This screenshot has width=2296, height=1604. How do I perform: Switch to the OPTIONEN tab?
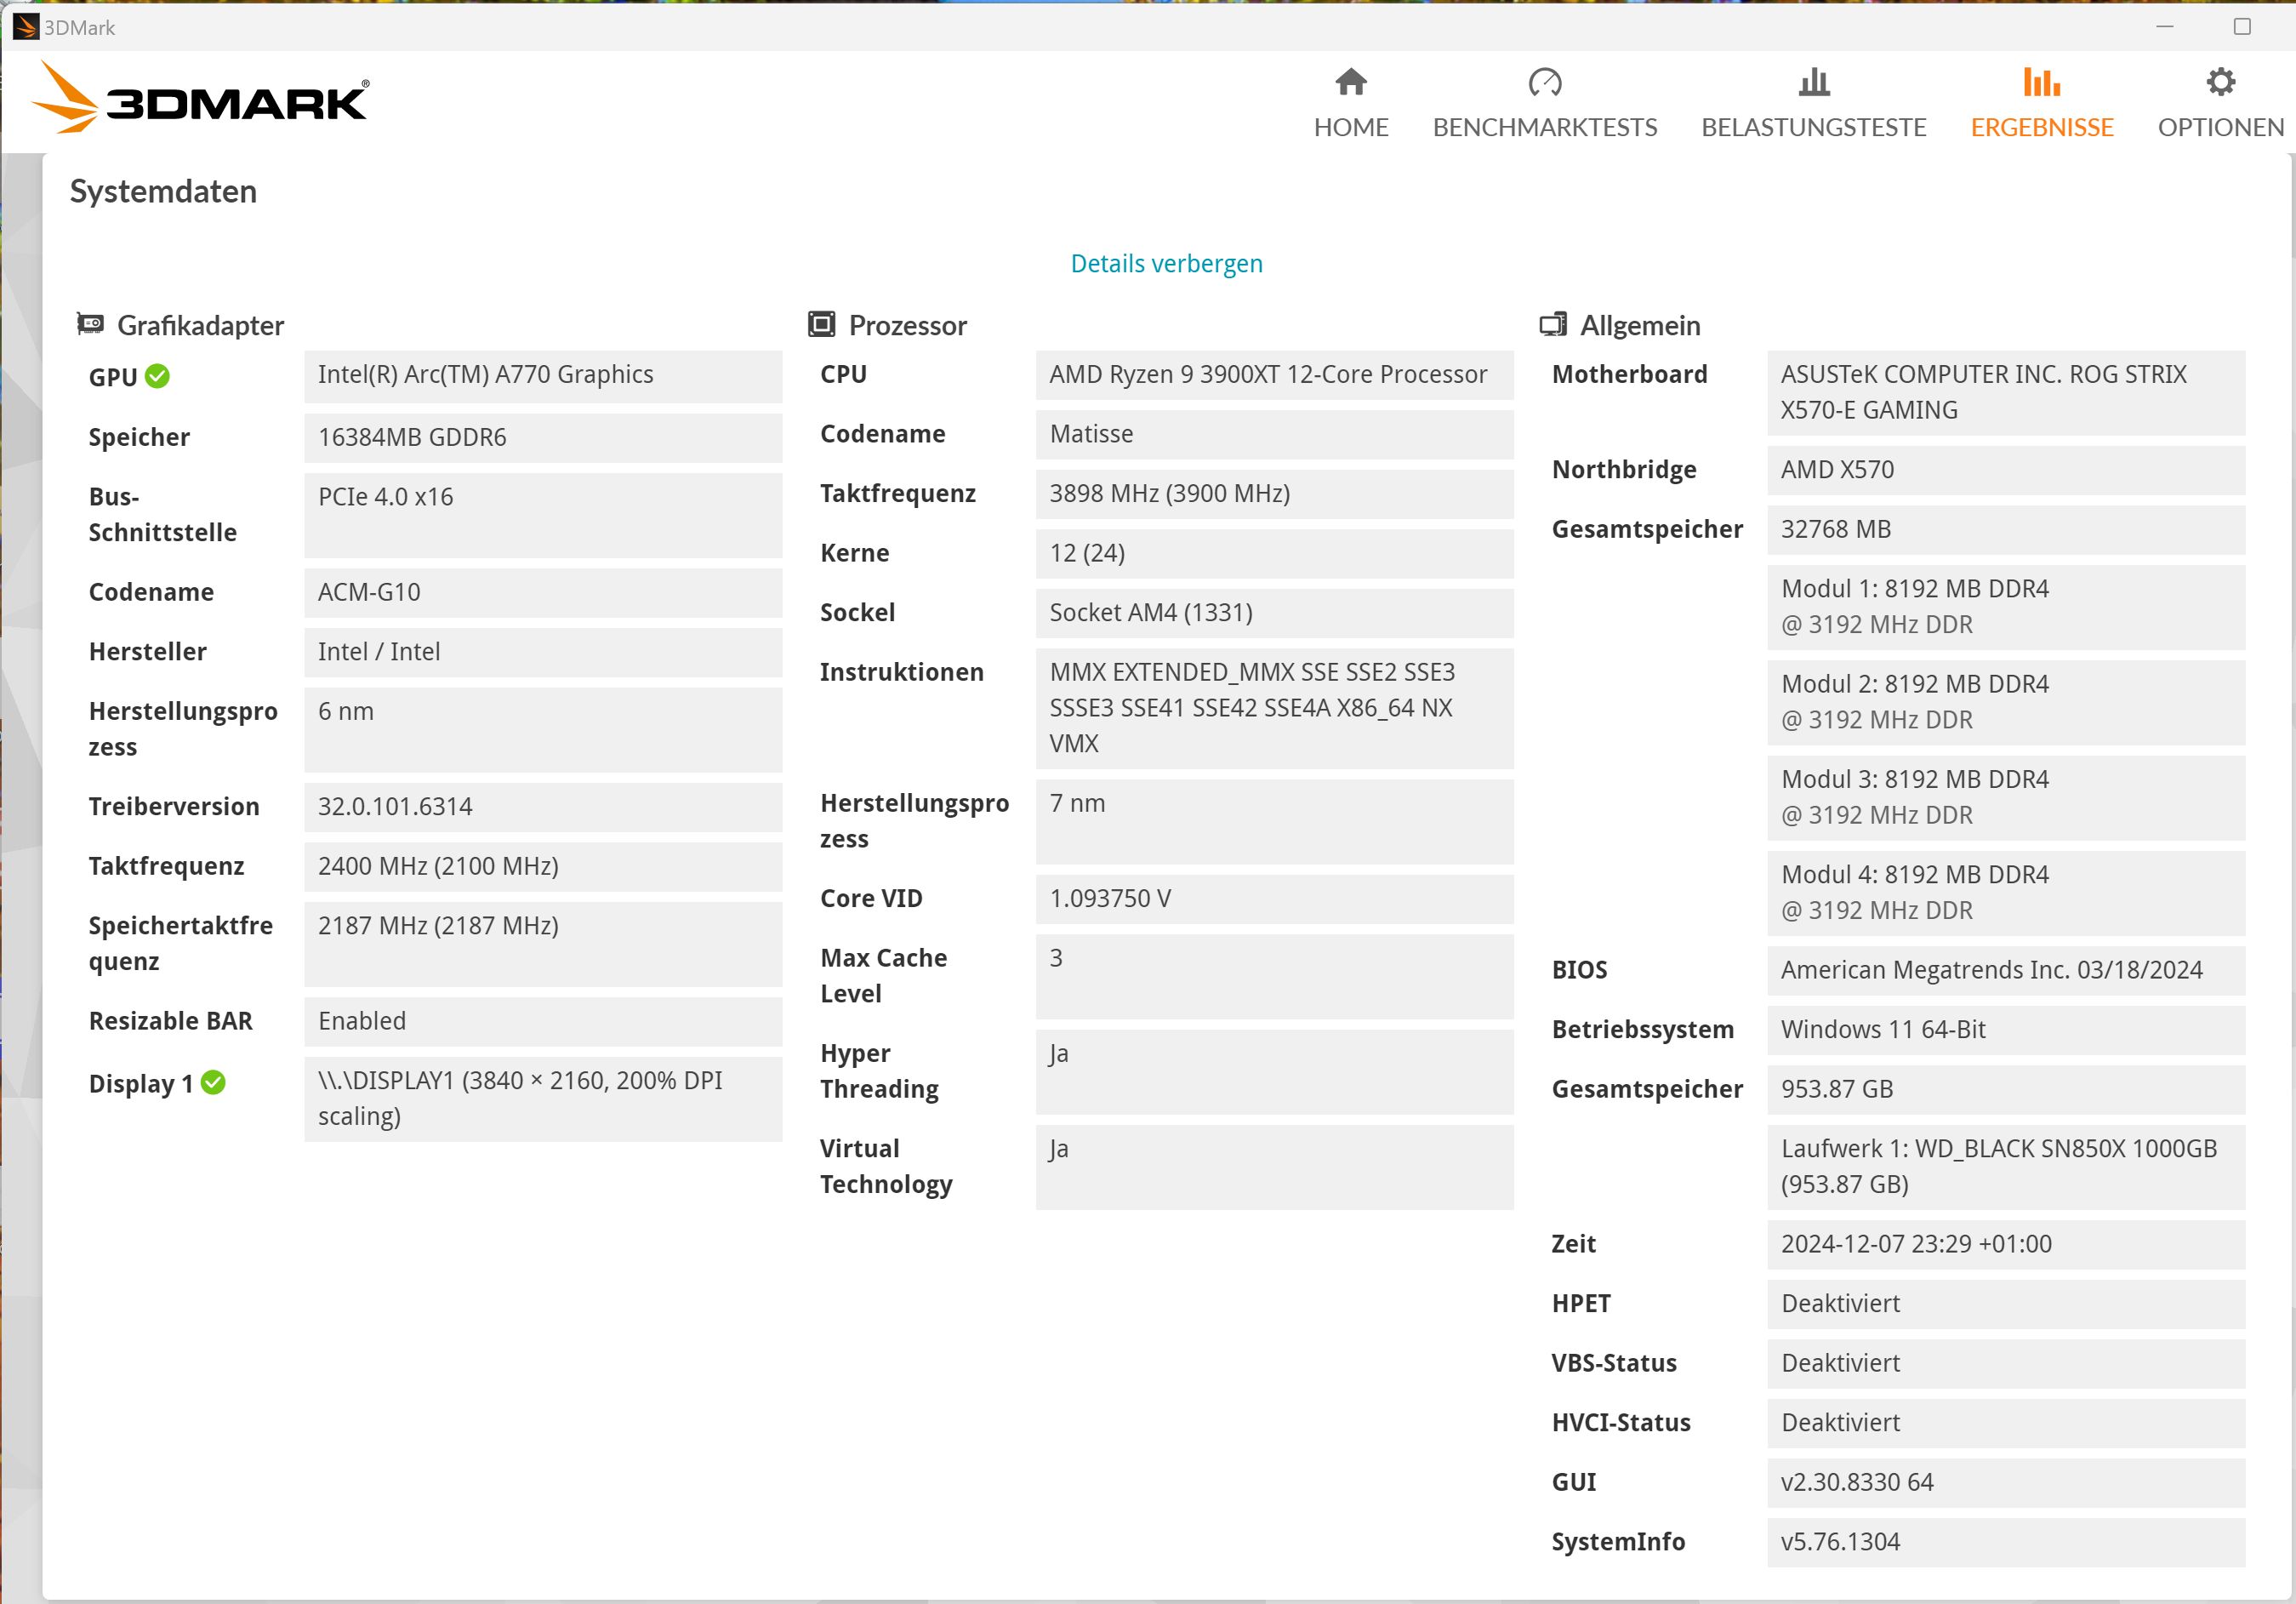(2220, 128)
